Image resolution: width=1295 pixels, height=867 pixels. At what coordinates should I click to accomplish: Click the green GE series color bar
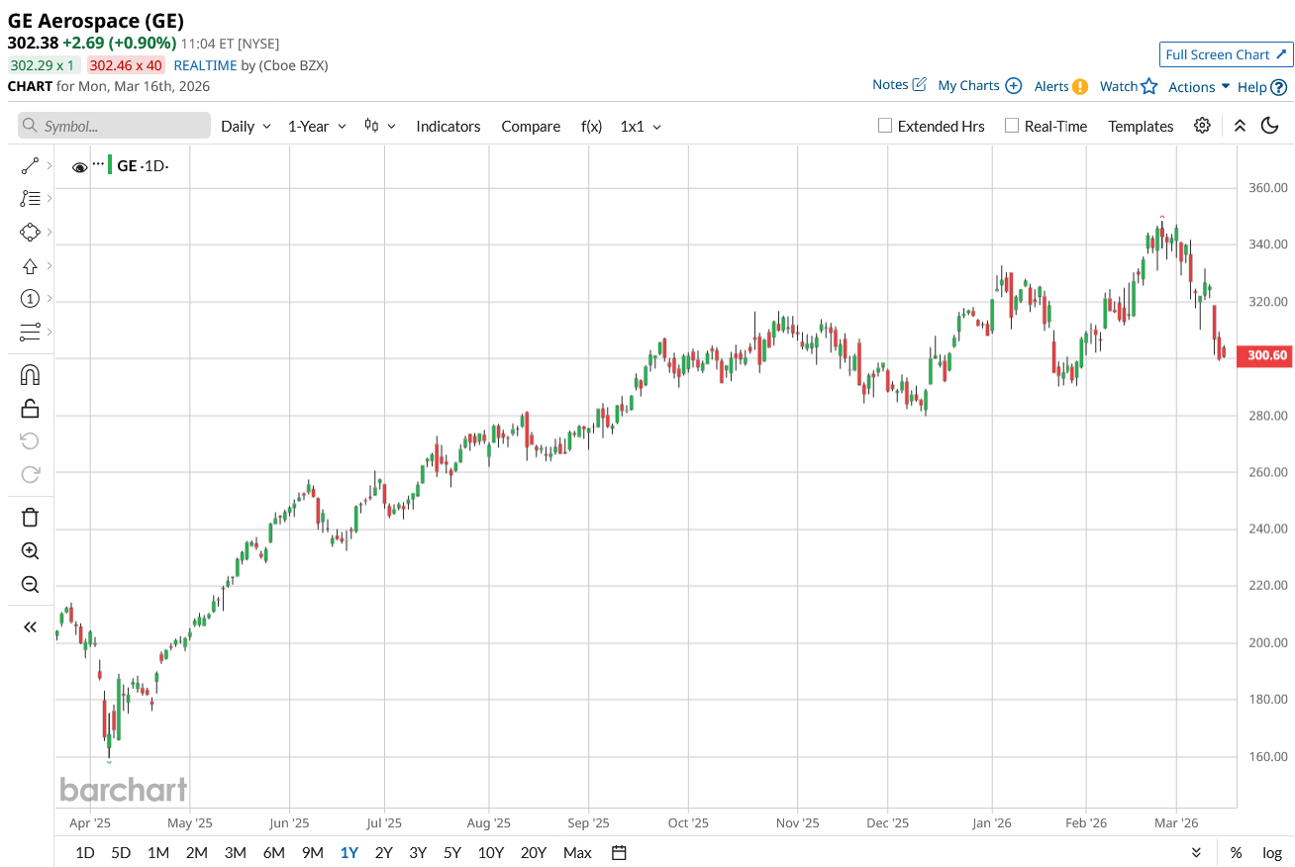pos(110,165)
